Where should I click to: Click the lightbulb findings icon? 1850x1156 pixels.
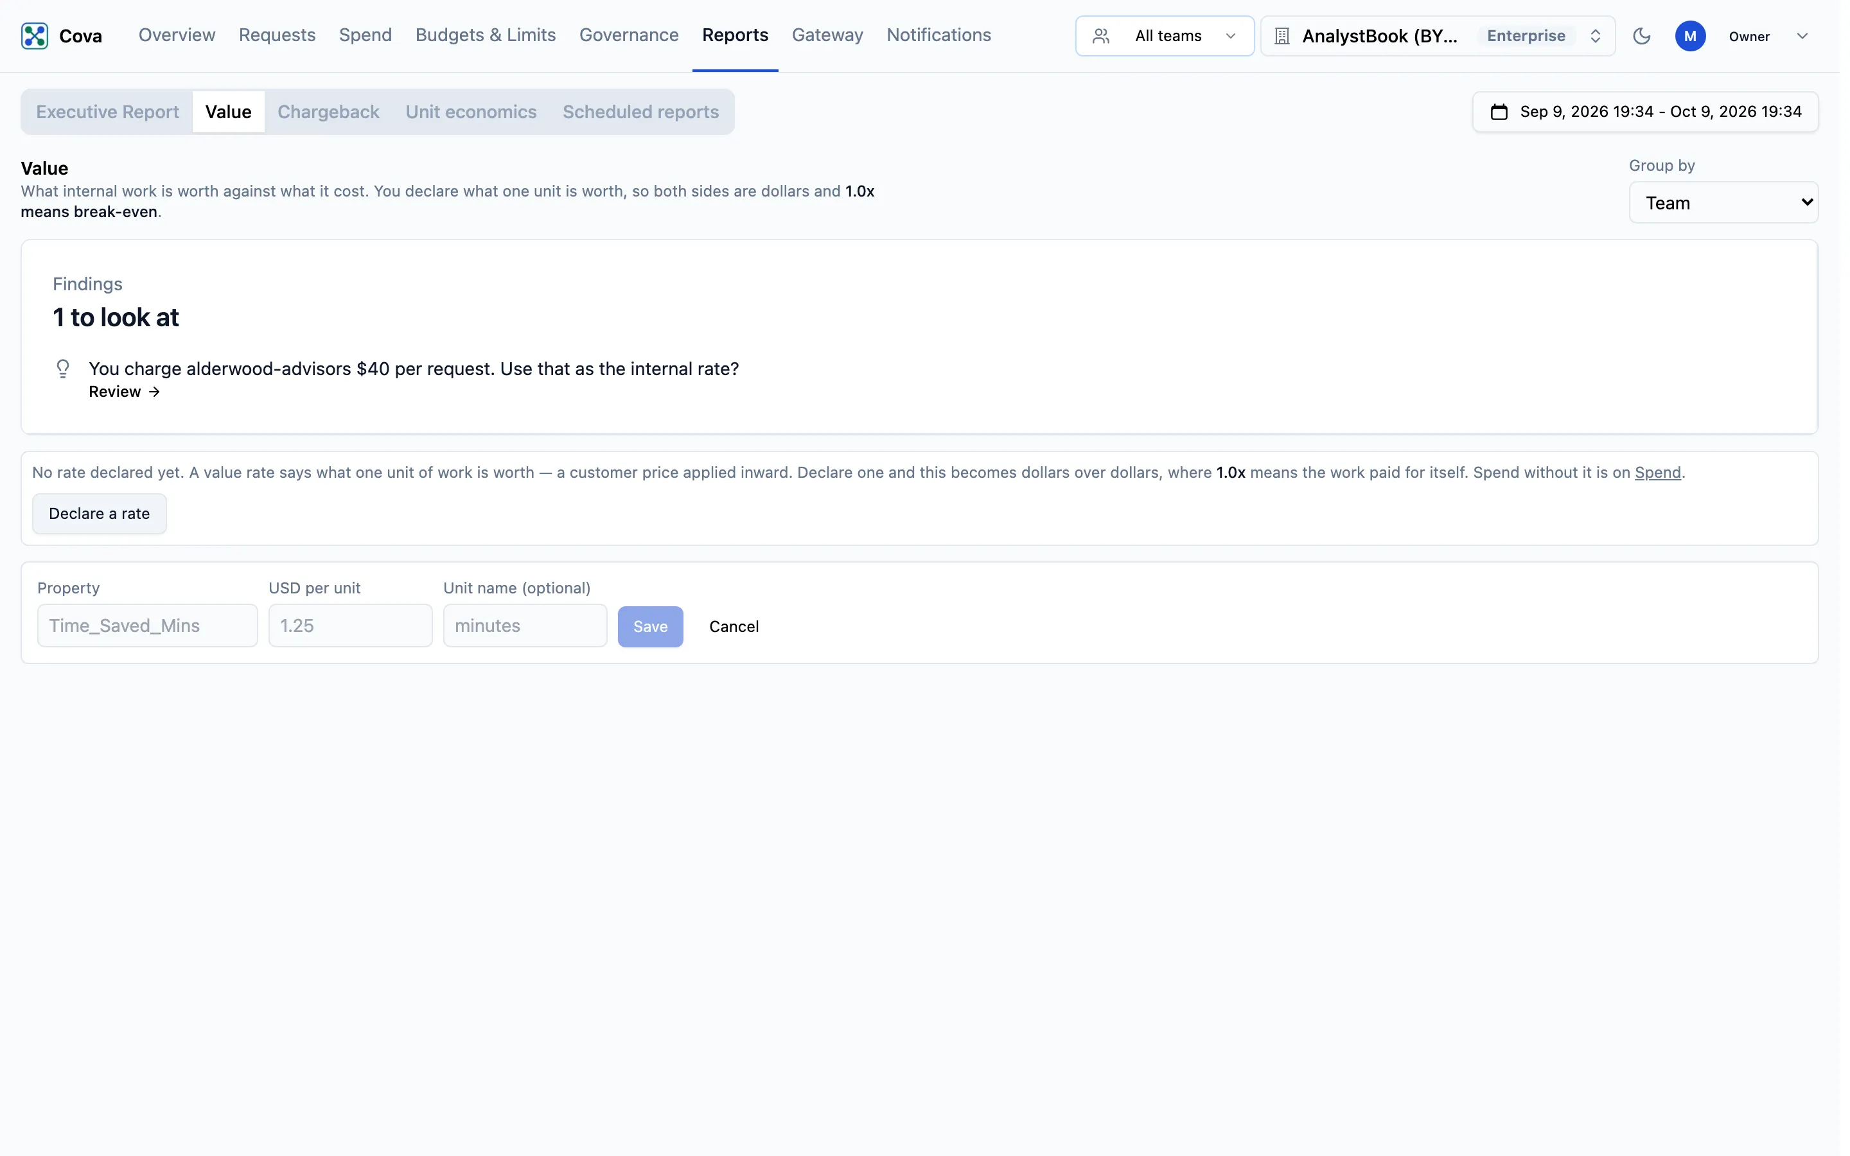pyautogui.click(x=64, y=369)
